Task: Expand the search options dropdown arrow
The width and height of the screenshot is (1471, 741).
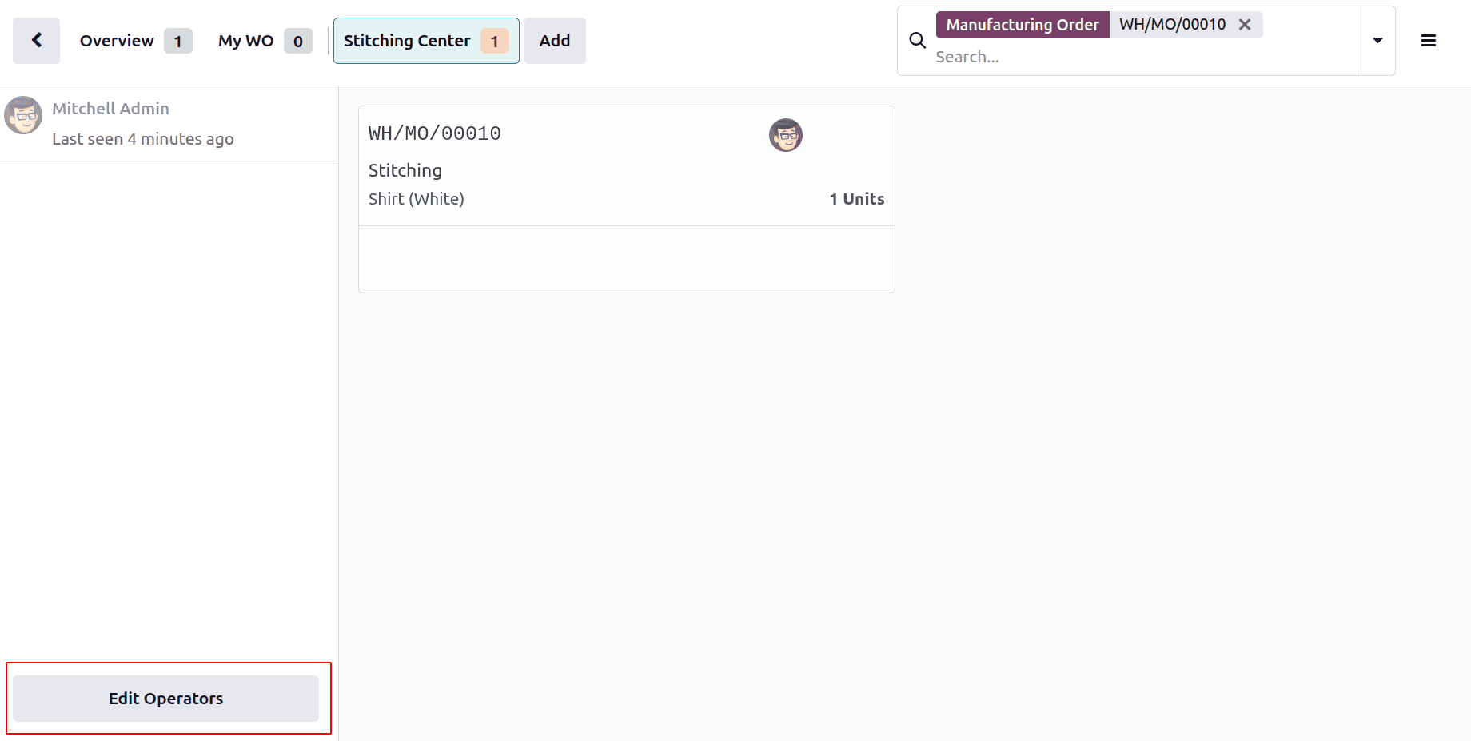Action: (x=1377, y=41)
